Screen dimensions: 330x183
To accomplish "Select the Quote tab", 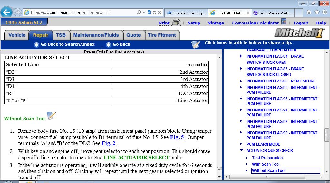I will click(x=134, y=35).
